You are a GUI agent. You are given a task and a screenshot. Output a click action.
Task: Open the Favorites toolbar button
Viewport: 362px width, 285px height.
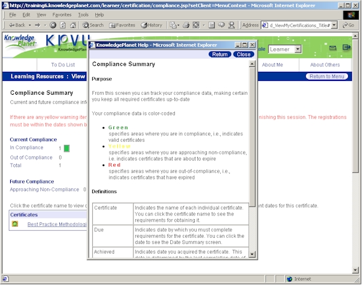122,25
